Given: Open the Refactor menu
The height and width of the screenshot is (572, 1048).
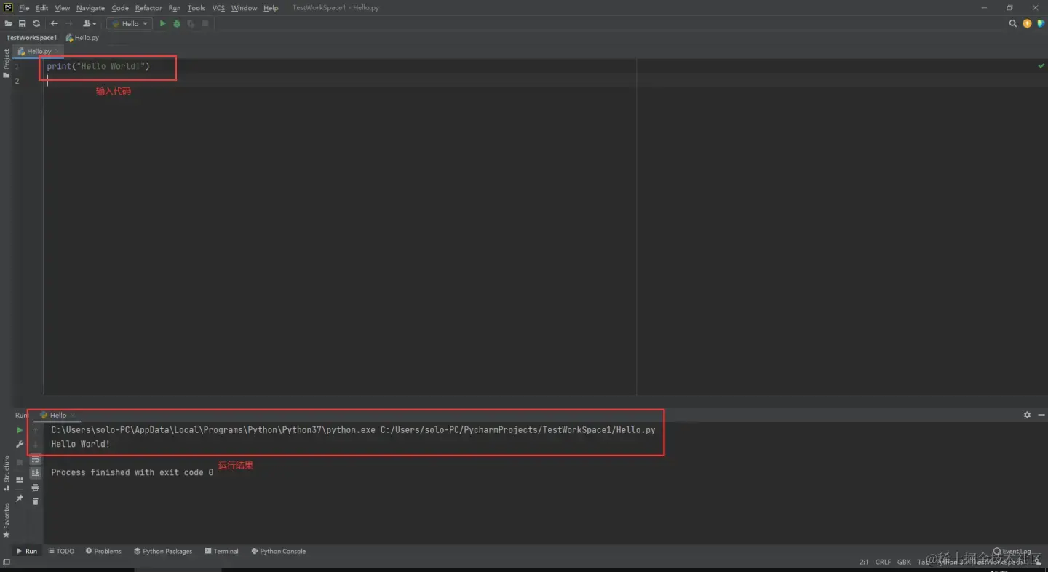Looking at the screenshot, I should click(148, 8).
